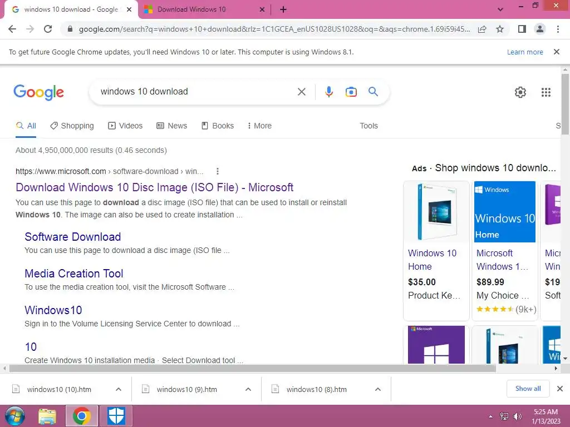
Task: Open a new tab
Action: point(283,9)
